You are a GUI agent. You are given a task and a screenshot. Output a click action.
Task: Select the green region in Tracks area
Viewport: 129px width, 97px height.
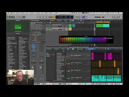point(99,26)
